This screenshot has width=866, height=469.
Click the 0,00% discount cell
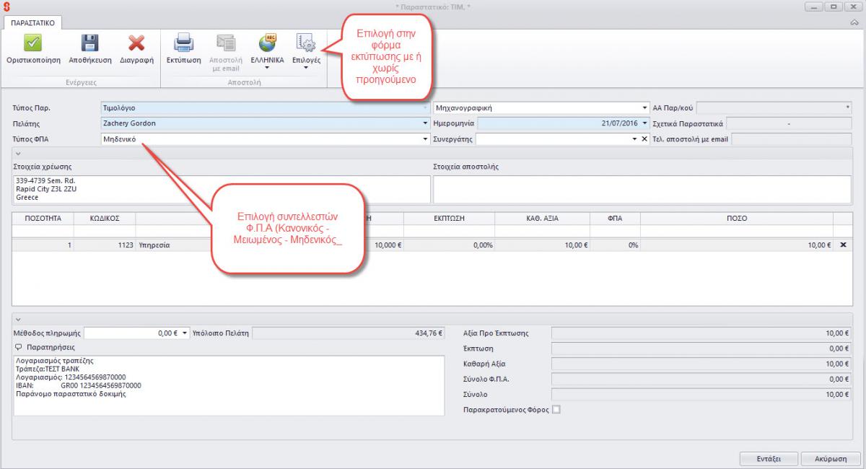pos(449,245)
